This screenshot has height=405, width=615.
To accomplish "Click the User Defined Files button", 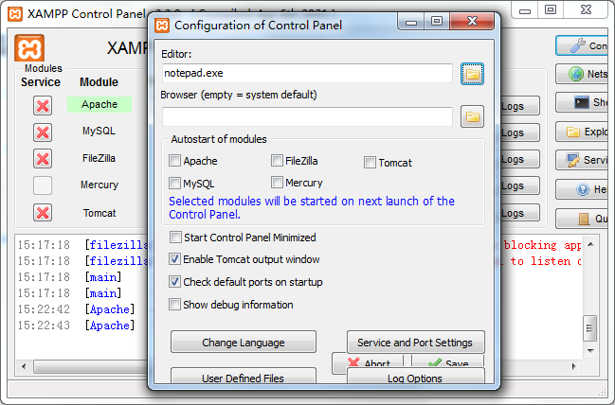I will pyautogui.click(x=243, y=378).
